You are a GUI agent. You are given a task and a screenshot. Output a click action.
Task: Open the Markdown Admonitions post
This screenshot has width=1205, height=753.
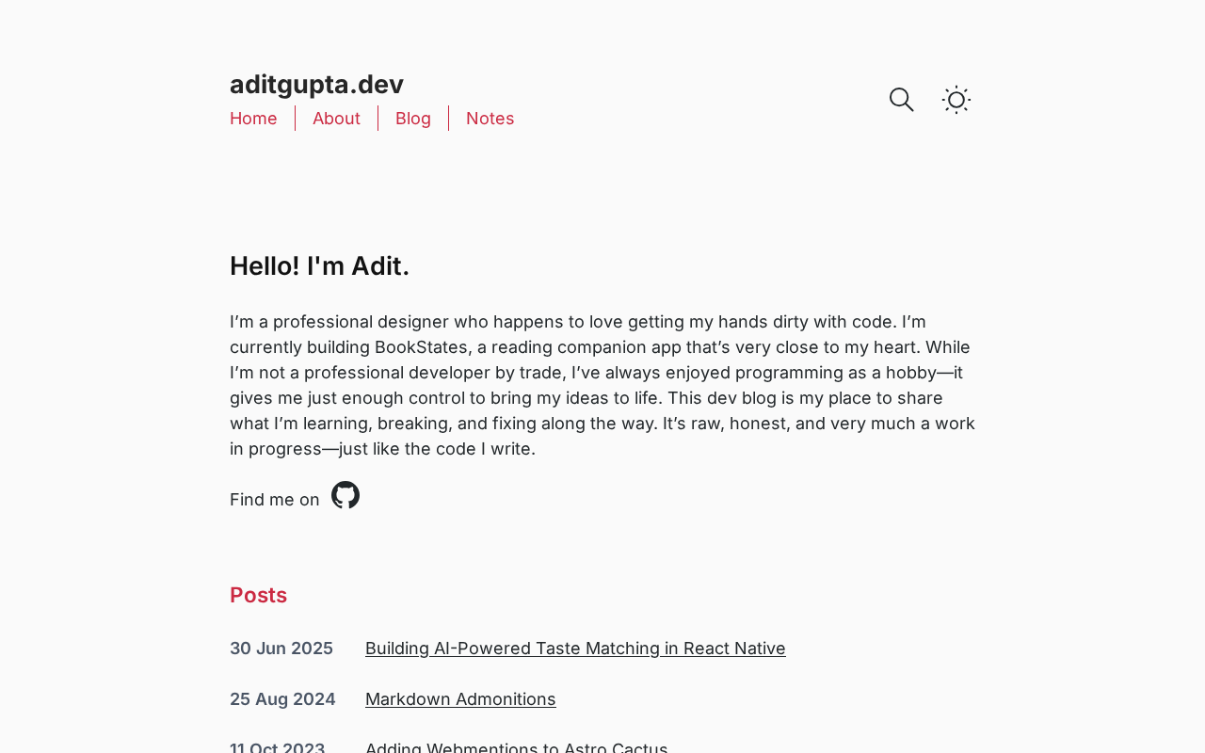[x=460, y=699]
